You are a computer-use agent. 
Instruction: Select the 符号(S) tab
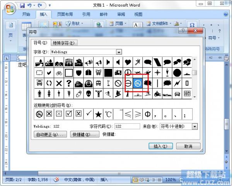point(40,43)
